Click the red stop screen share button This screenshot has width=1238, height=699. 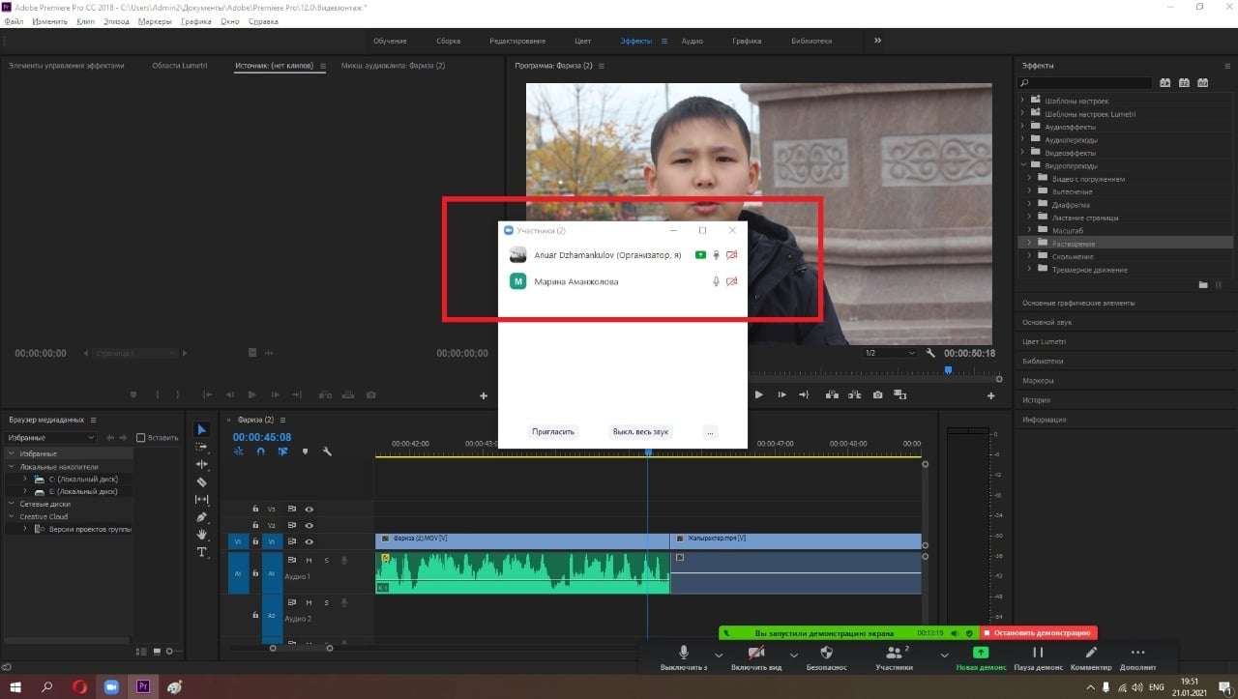click(1037, 632)
